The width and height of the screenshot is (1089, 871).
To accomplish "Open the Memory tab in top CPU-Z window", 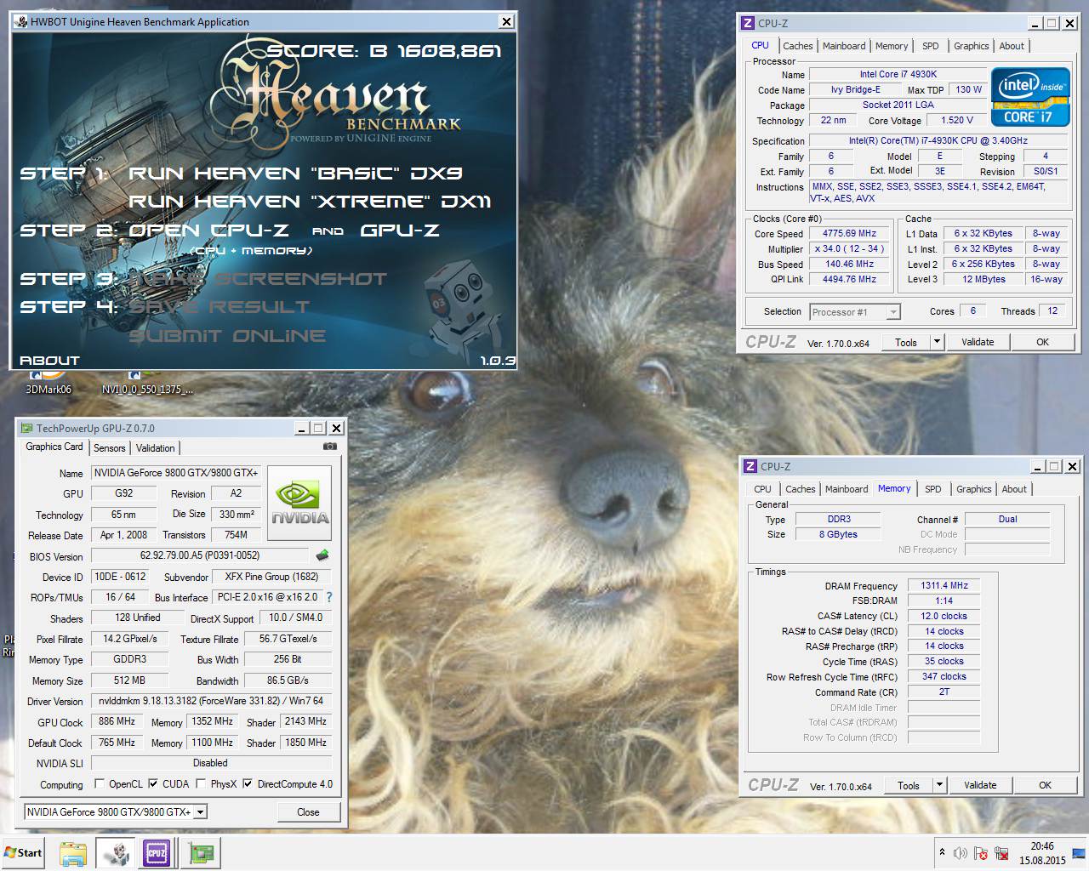I will 892,46.
